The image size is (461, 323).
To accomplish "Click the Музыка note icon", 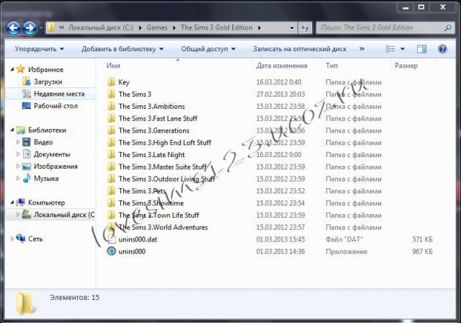I will click(27, 178).
